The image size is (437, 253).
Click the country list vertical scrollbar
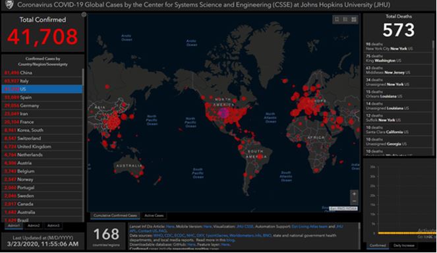pyautogui.click(x=83, y=145)
